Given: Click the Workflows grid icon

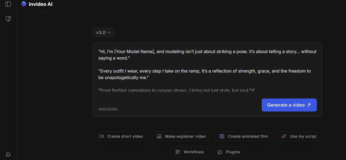Looking at the screenshot, I should pos(178,152).
